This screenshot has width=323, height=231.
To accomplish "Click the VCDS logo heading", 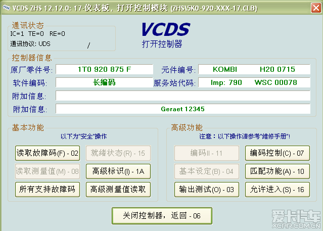I will pos(166,29).
